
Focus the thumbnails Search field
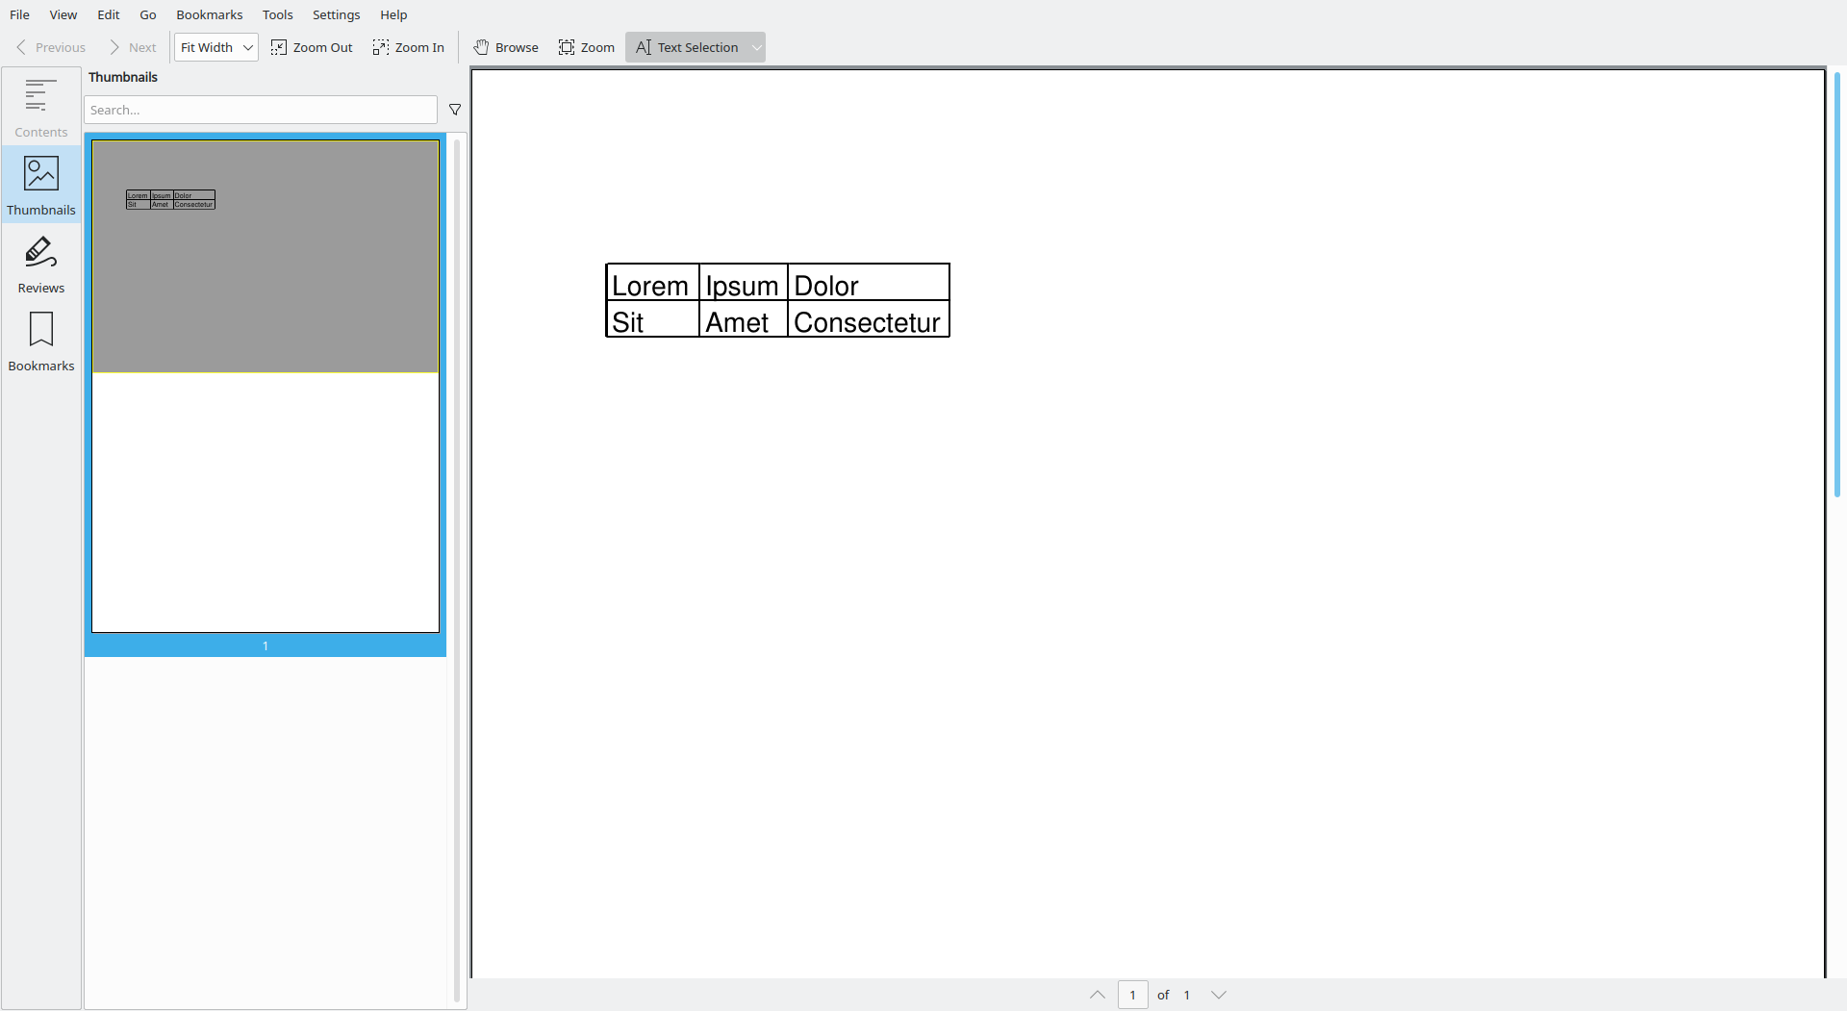261,110
